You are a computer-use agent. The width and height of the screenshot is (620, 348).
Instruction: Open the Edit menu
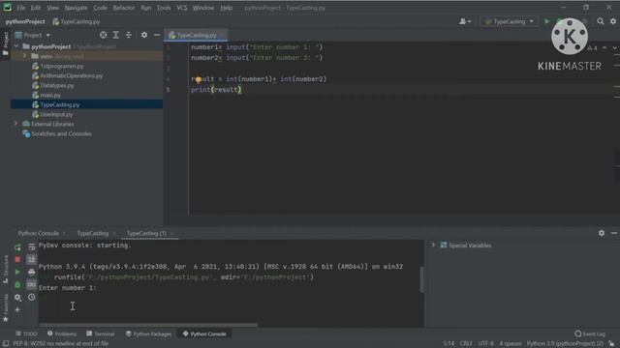click(x=36, y=8)
